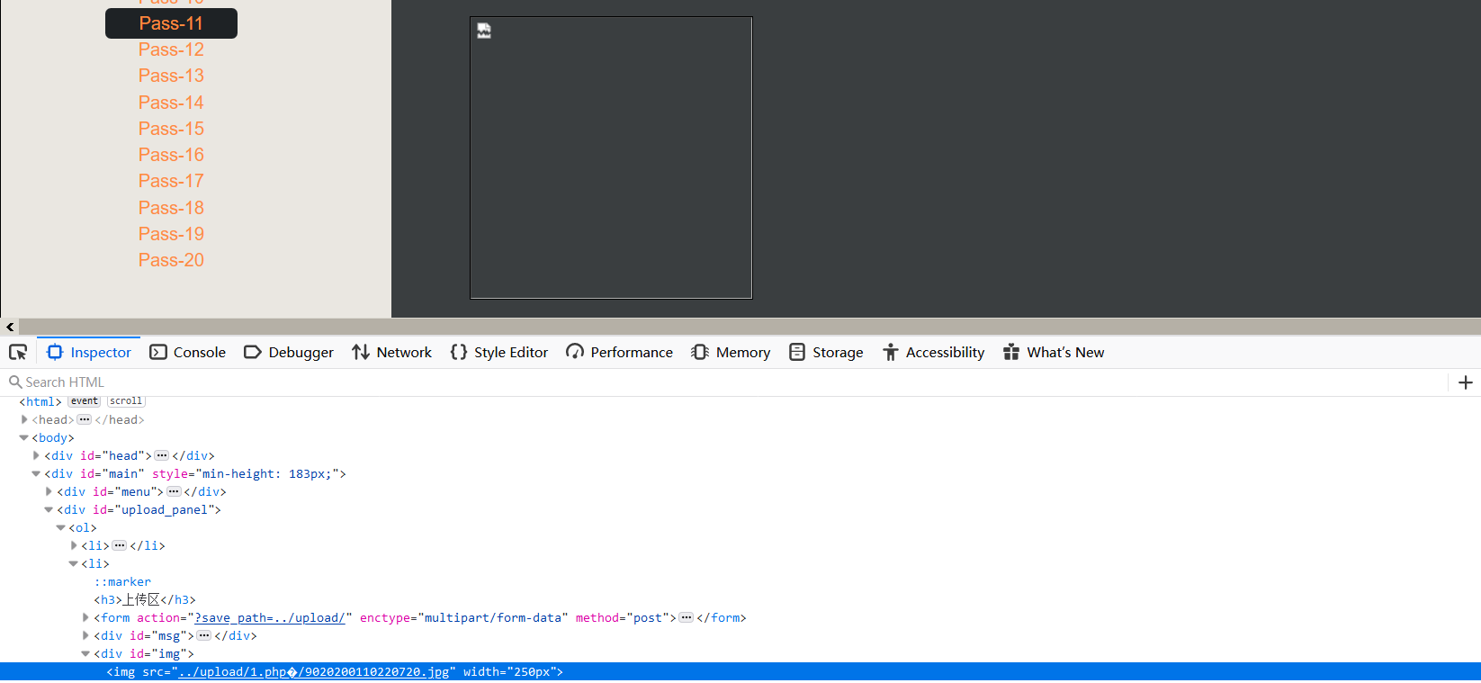1481x683 pixels.
Task: Click the ellipsis badge inside the head element
Action: pos(85,419)
